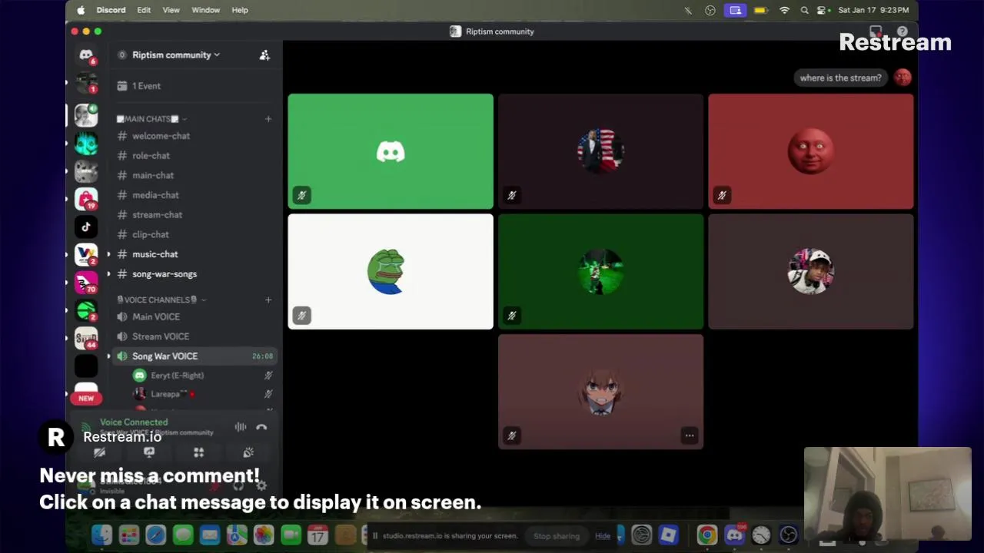Click the muted mic icon on green Discord tile
The width and height of the screenshot is (984, 553).
301,195
